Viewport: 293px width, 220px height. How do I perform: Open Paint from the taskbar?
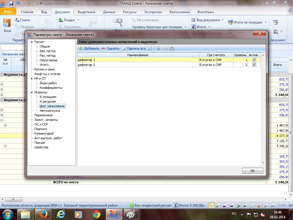pos(131,214)
